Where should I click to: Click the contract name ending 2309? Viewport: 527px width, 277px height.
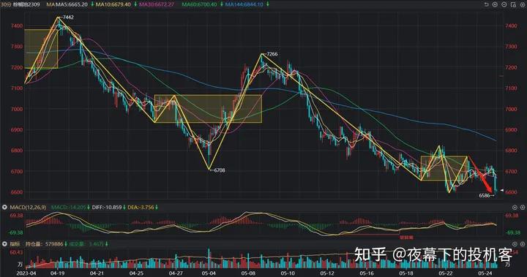[26, 4]
